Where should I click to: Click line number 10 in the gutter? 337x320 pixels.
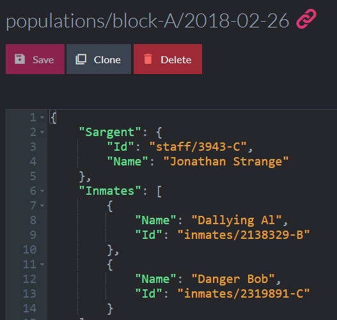click(x=29, y=250)
